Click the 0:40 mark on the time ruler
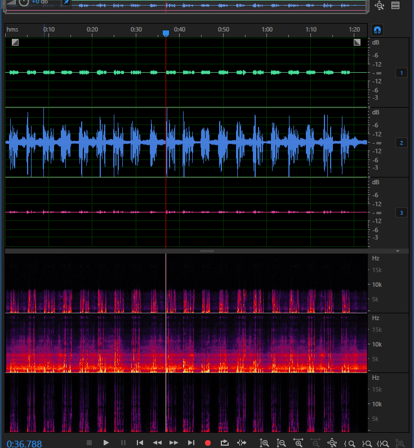This screenshot has width=414, height=448. 180,29
